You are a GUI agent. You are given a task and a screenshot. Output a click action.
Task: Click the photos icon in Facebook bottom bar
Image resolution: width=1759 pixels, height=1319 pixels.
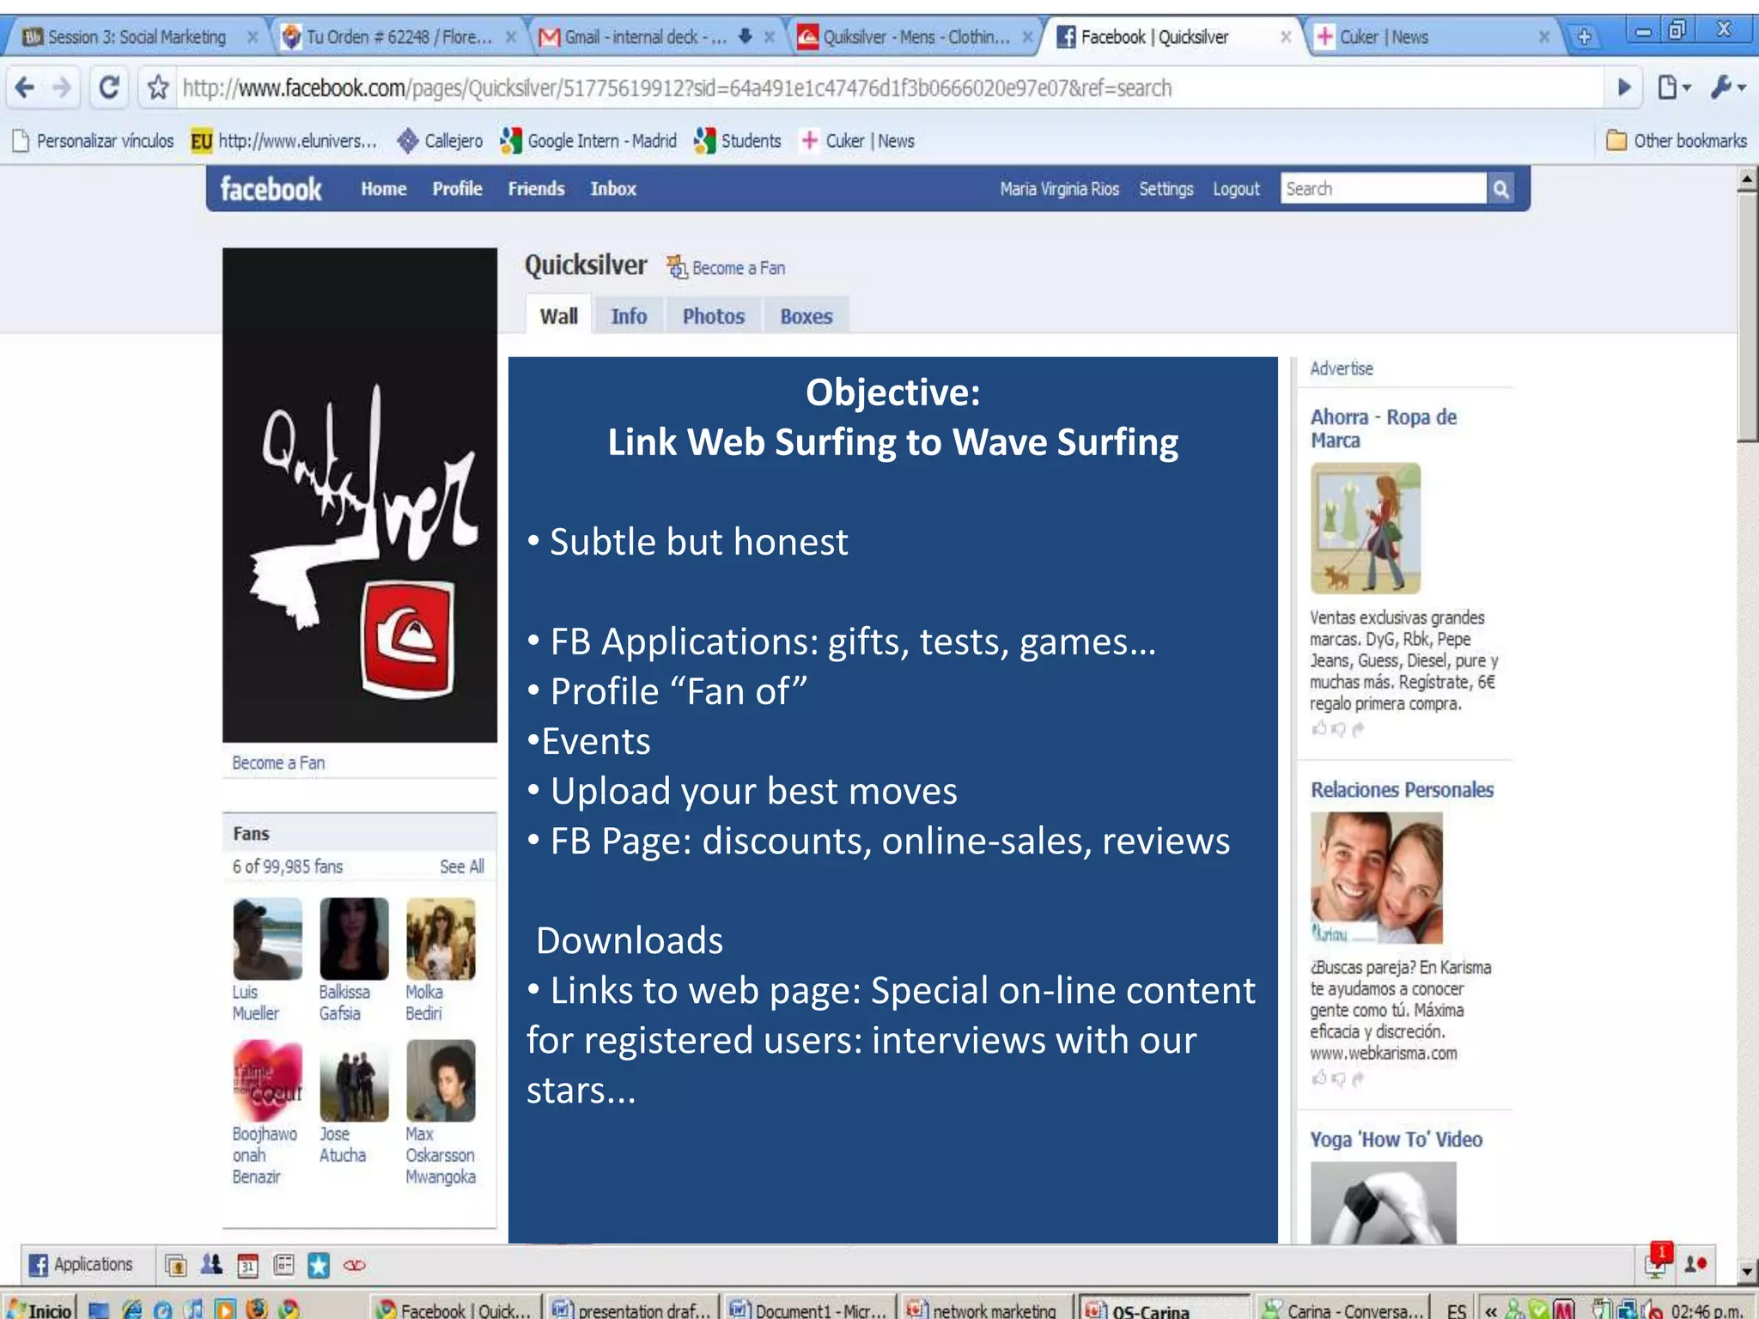[176, 1265]
